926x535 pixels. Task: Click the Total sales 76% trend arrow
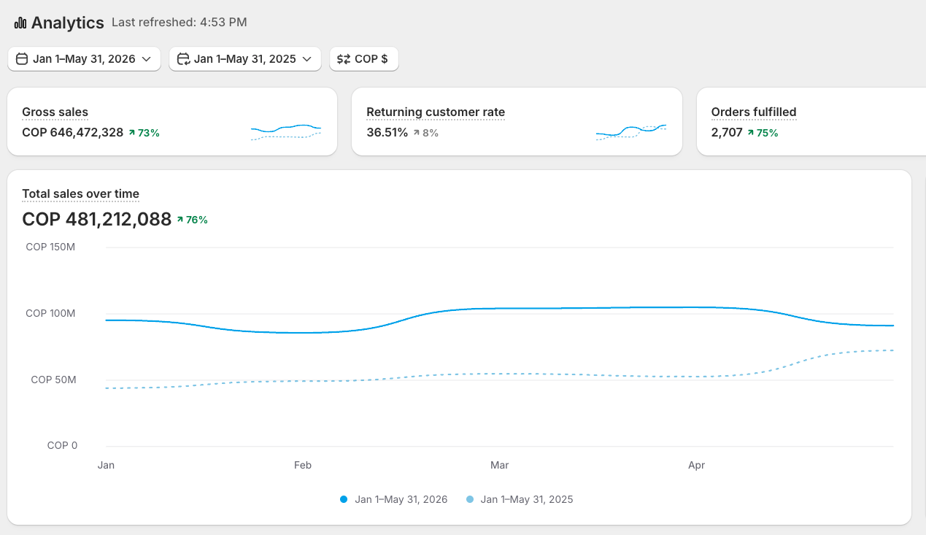tap(180, 220)
